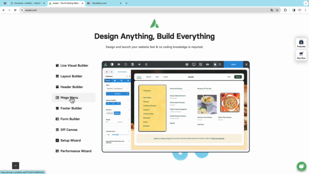Open a new browser tab
Screen dimensions: 309x174
126,3
